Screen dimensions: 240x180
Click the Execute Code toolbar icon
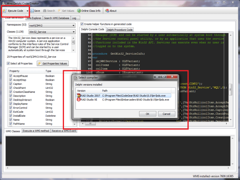5,11
